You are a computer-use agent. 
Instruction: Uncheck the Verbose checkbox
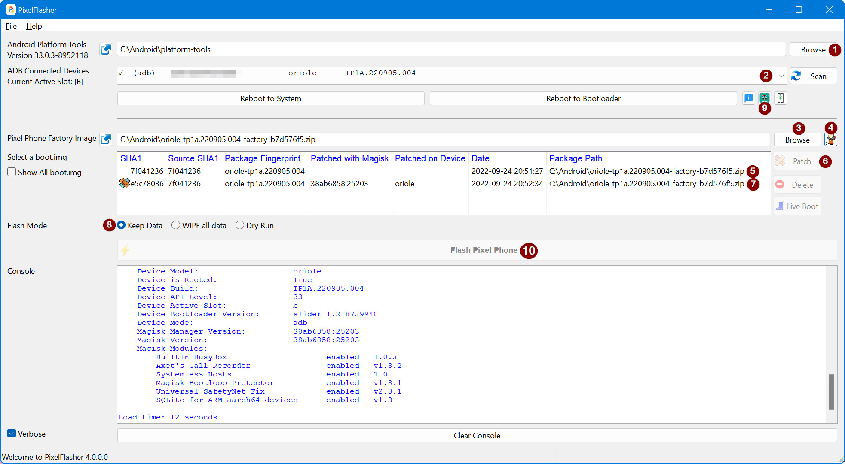(12, 434)
